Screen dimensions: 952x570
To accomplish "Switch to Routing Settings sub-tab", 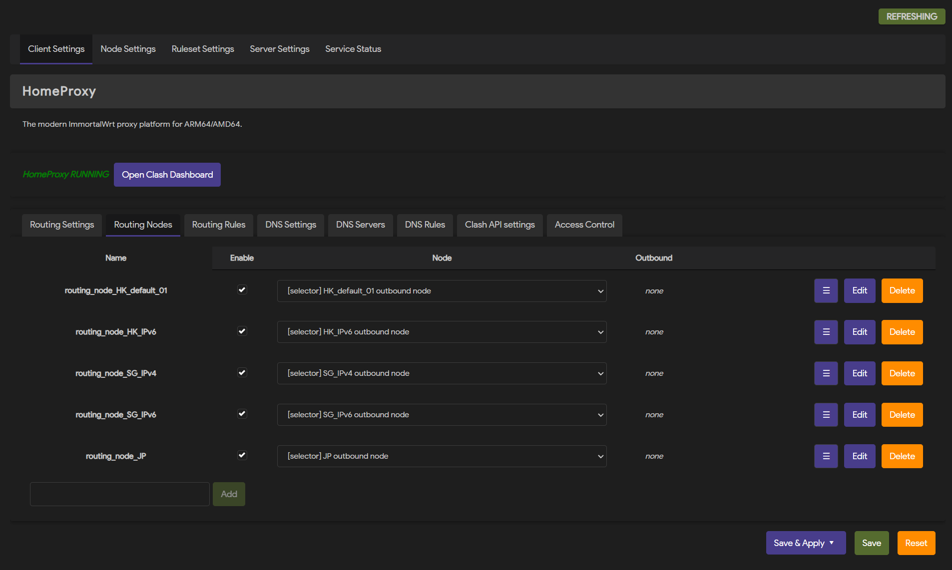I will [62, 225].
